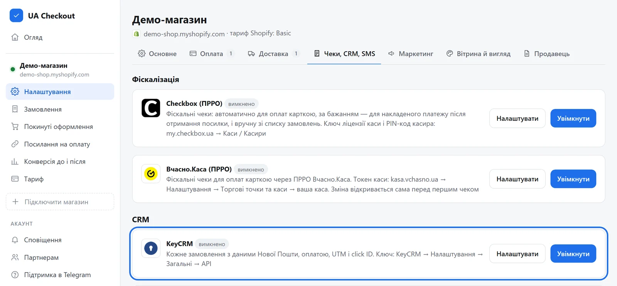
Task: Select the Чеки, CRM, SMS tab
Action: click(344, 54)
